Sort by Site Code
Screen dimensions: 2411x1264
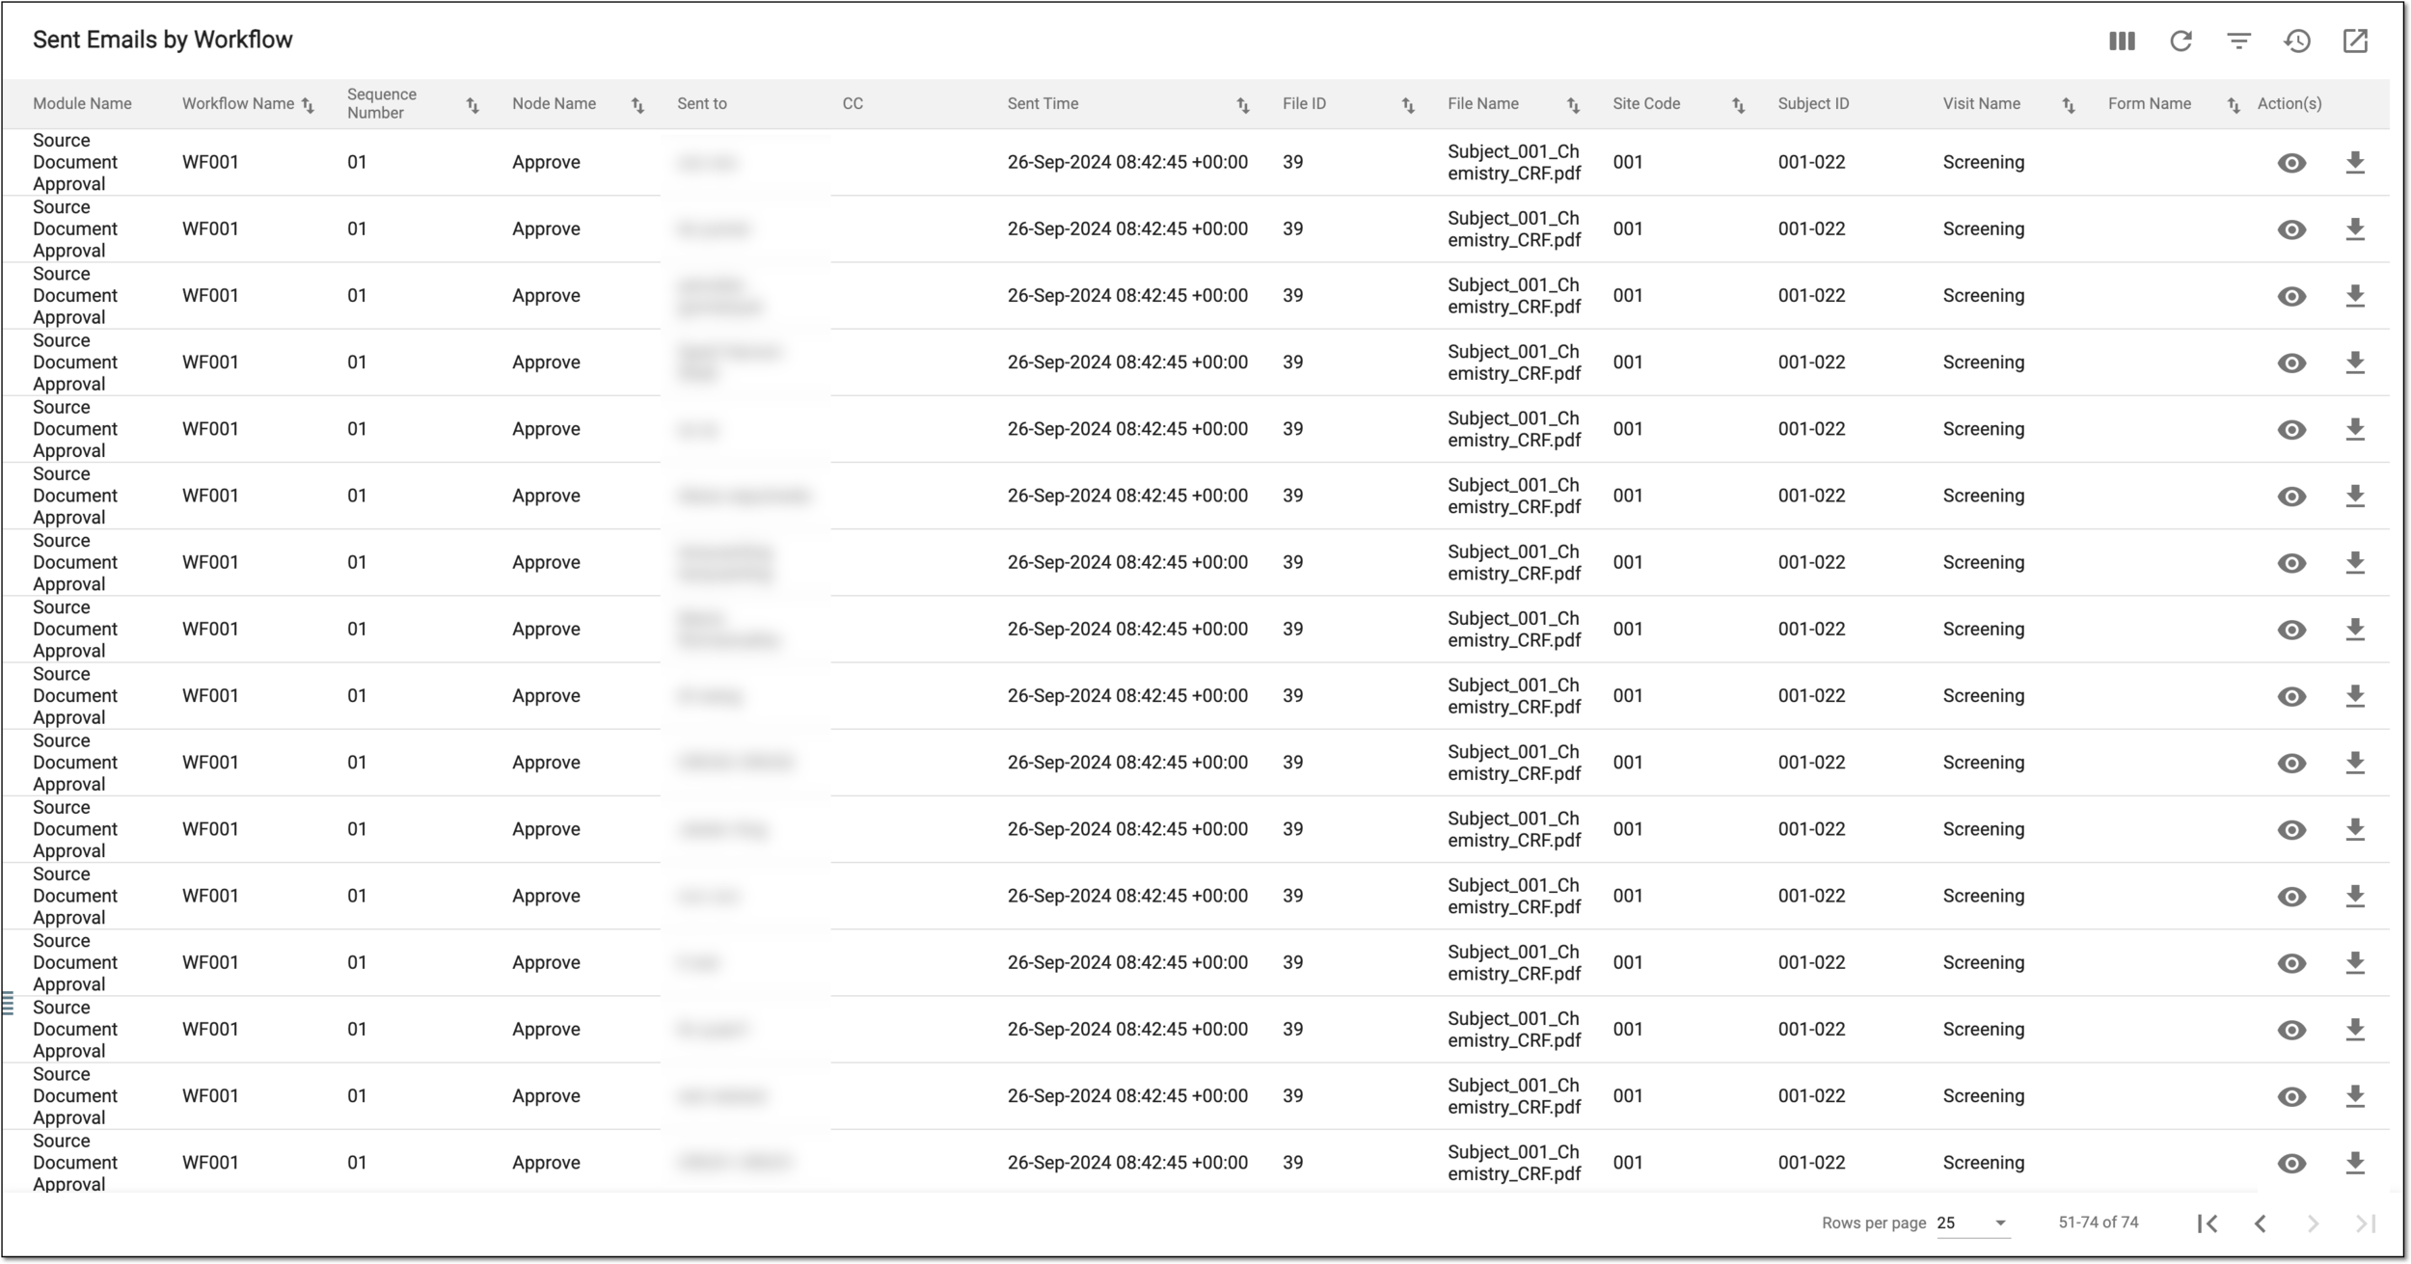click(1738, 105)
